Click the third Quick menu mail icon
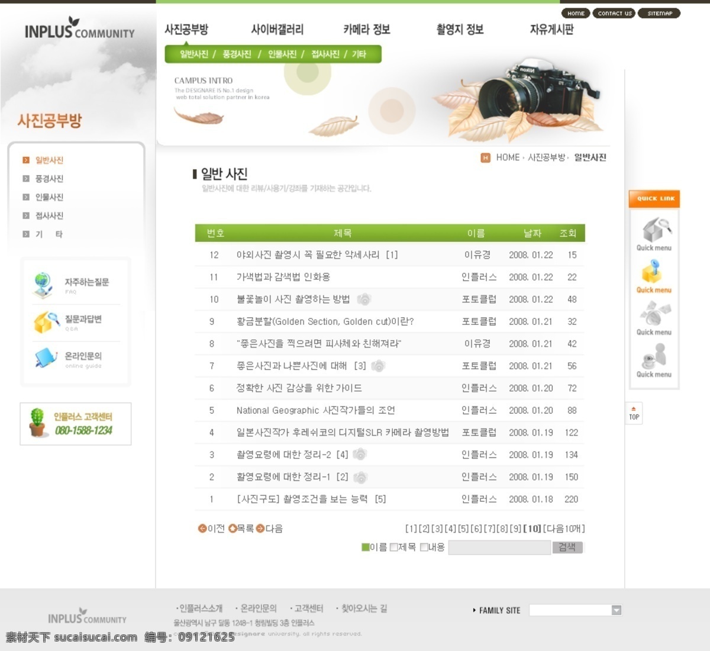The image size is (710, 651). point(655,313)
